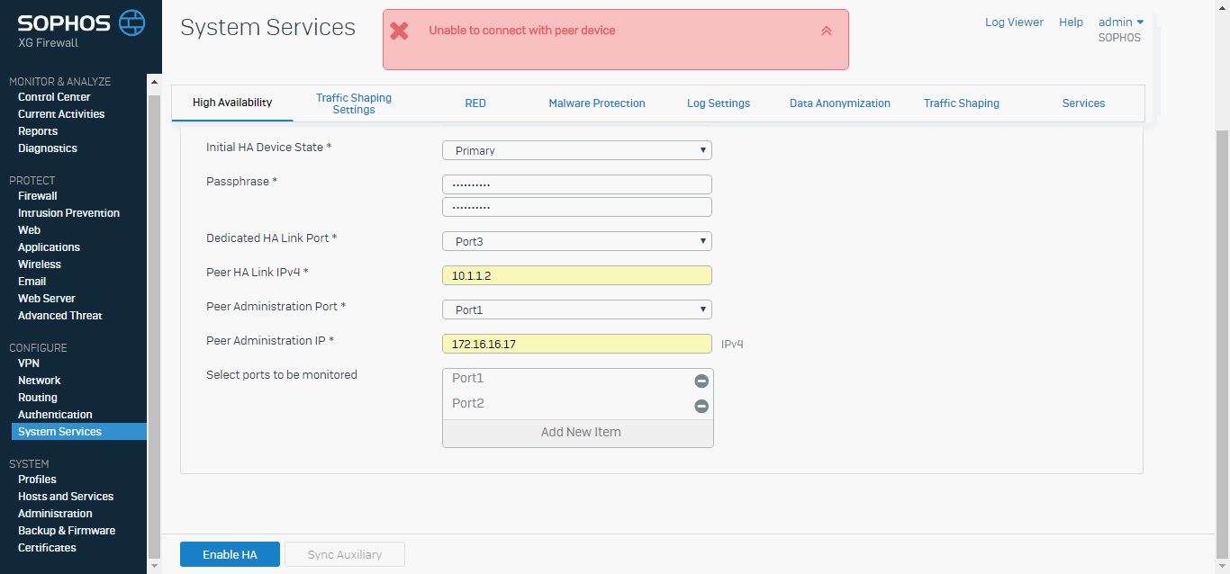Remove Port2 from monitored ports
Image resolution: width=1230 pixels, height=574 pixels.
[701, 407]
